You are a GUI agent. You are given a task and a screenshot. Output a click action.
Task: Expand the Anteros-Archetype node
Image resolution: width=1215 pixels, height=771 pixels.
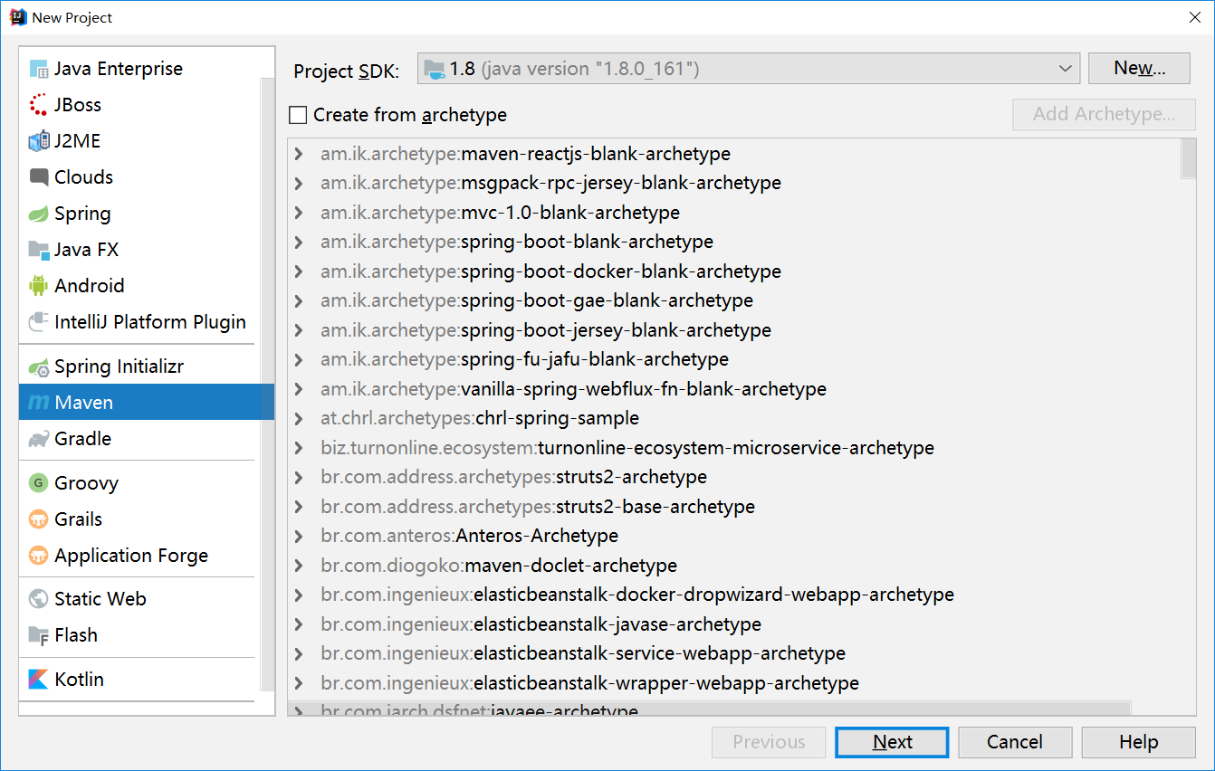pos(299,536)
